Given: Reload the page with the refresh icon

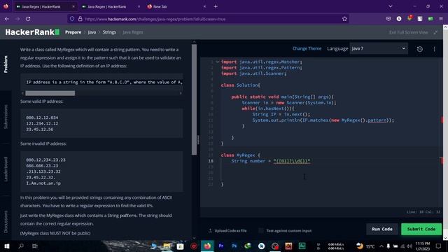Looking at the screenshot, I should click(x=28, y=19).
